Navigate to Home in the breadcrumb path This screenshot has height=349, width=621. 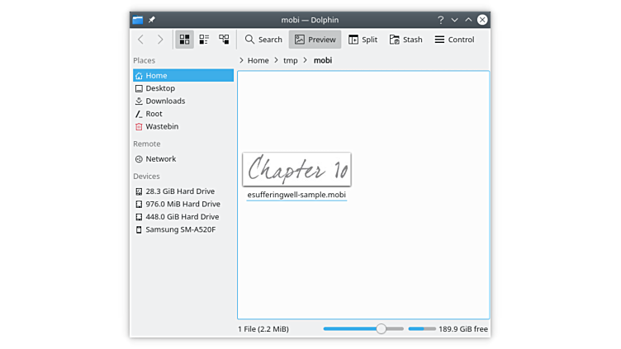click(258, 60)
